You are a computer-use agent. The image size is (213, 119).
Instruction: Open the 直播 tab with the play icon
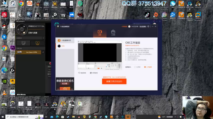(100, 33)
